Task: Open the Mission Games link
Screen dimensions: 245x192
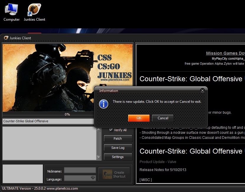Action: tap(225, 53)
